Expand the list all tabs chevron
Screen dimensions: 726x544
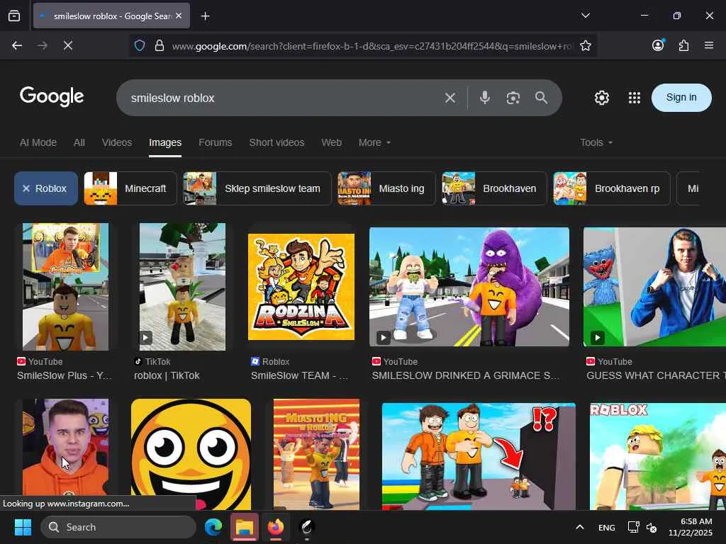[585, 16]
